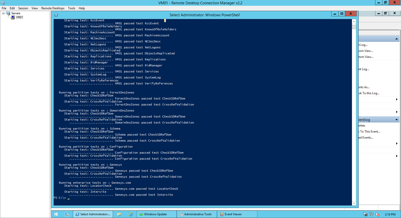401x218 pixels.
Task: Close the PowerShell window
Action: click(351, 14)
